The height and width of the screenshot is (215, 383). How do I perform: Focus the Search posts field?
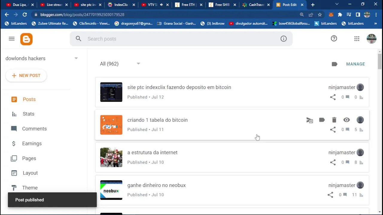click(x=181, y=39)
